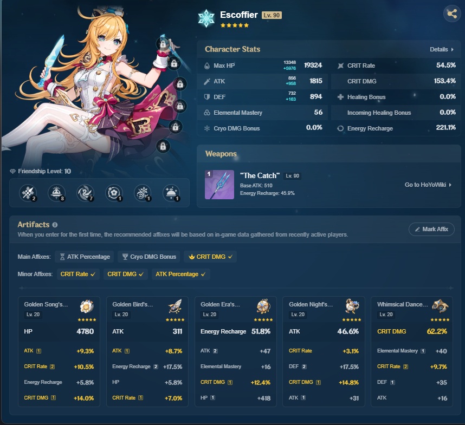Click the Weapons section heading
This screenshot has height=425, width=465.
tap(221, 154)
